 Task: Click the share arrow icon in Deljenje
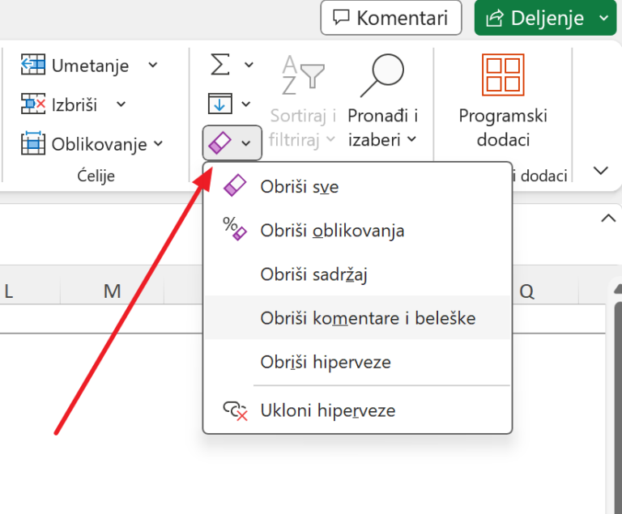(x=495, y=19)
